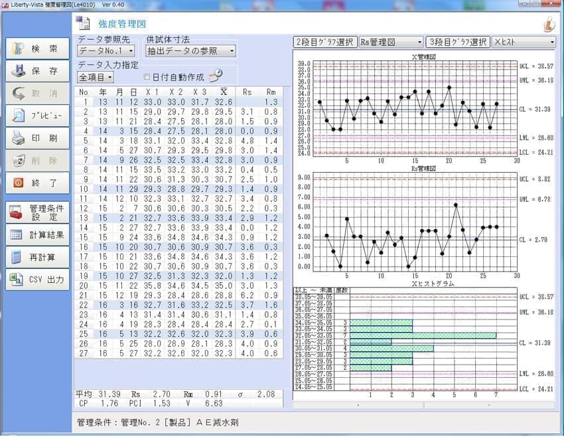
Task: Click the key icon beside 日付自動作成
Action: point(216,76)
